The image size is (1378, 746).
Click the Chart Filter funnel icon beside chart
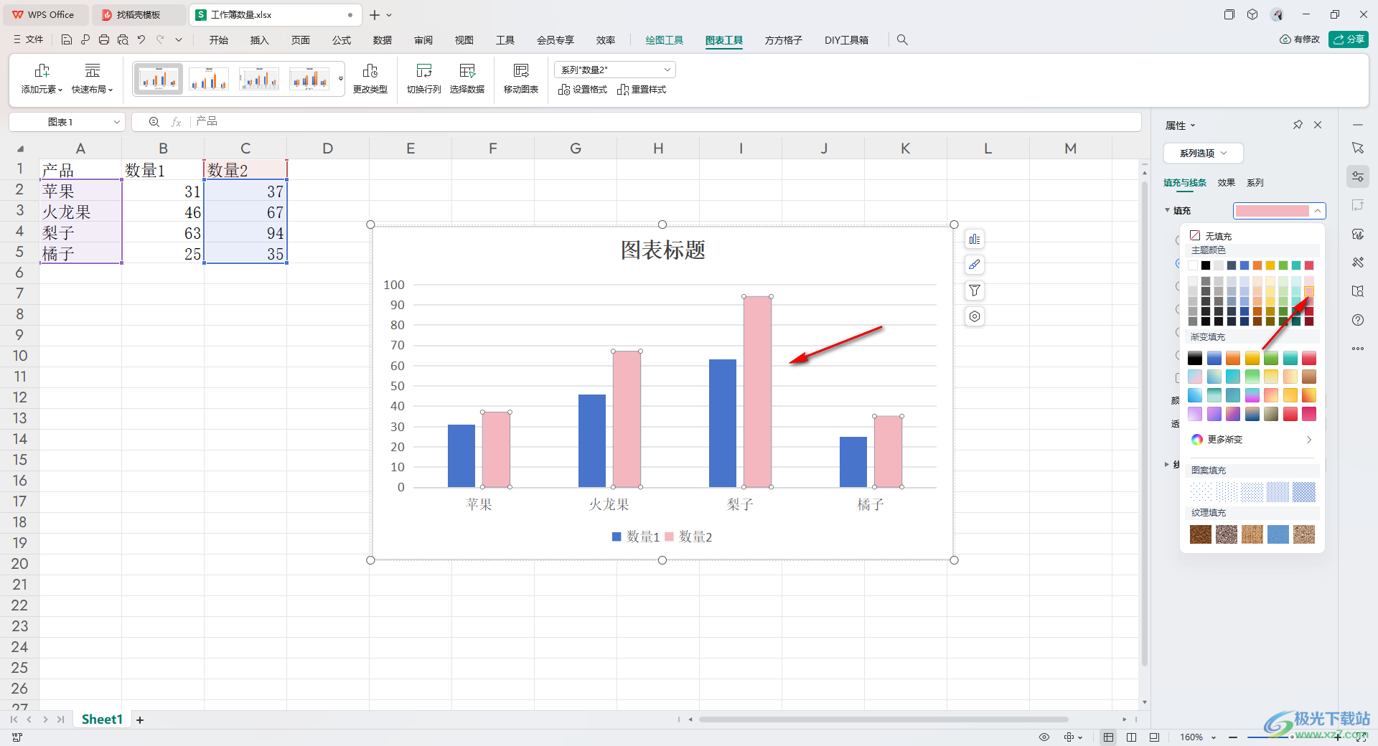(974, 291)
